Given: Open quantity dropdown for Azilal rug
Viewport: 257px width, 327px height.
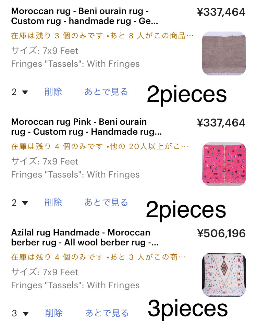Looking at the screenshot, I should coord(20,313).
